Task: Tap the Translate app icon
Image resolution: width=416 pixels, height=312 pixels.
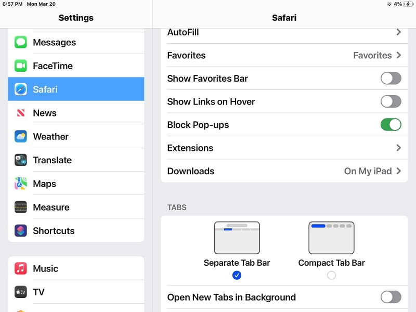Action: [21, 160]
